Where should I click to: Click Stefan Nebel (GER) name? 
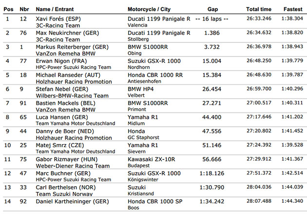pyautogui.click(x=62, y=89)
